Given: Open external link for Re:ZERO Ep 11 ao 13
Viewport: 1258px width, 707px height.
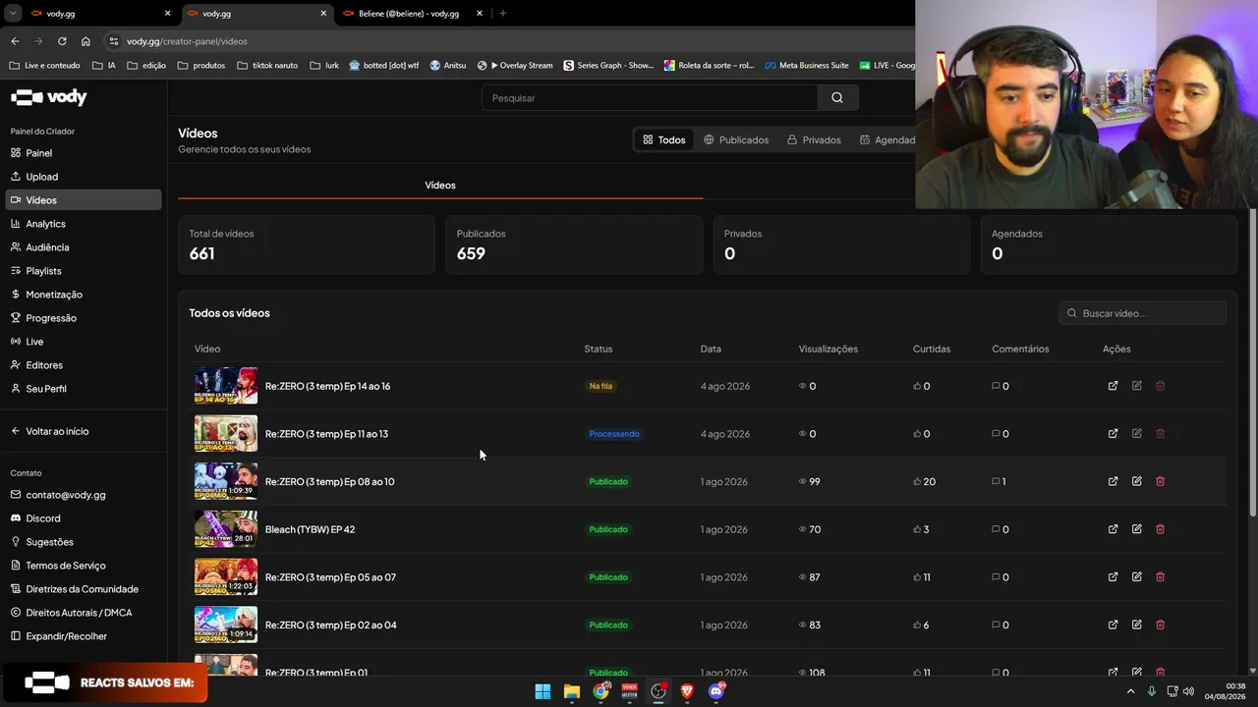Looking at the screenshot, I should coord(1113,433).
